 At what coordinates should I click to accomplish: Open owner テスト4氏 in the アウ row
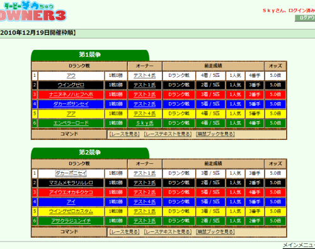tap(145, 76)
